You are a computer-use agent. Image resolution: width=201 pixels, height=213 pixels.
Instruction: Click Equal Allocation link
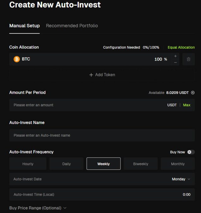click(x=181, y=47)
